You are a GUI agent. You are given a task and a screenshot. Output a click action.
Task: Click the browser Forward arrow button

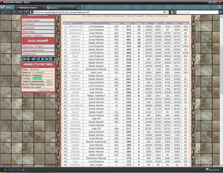(x=8, y=12)
